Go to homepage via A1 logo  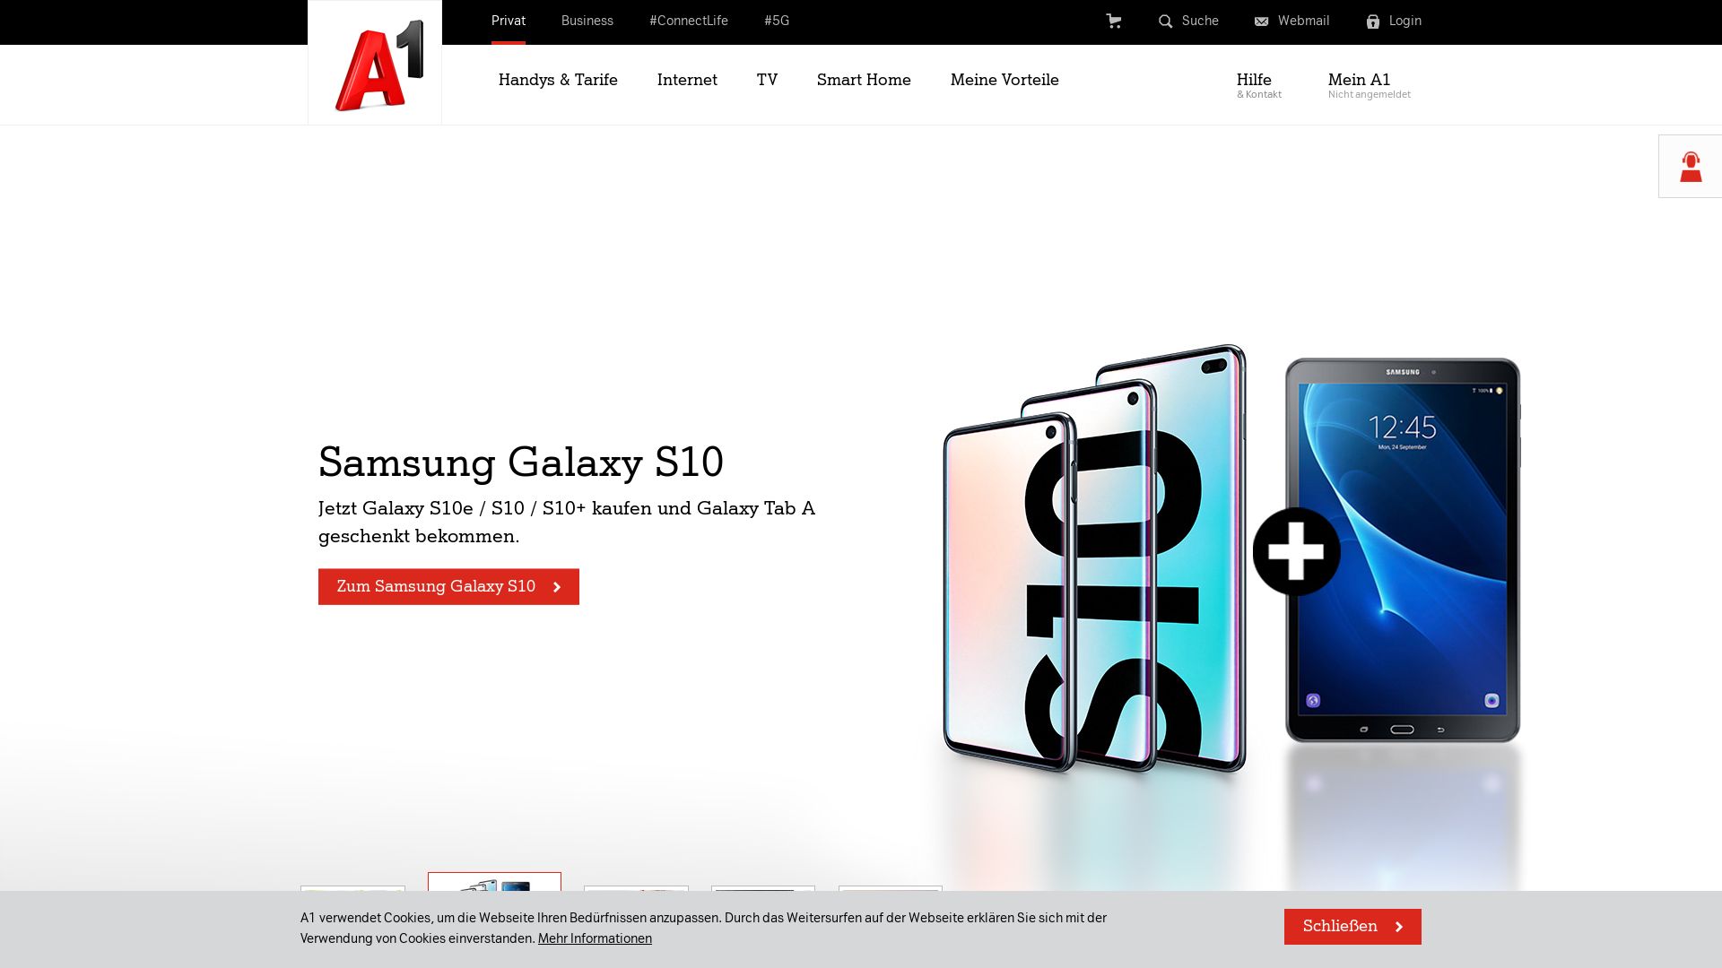[x=375, y=63]
